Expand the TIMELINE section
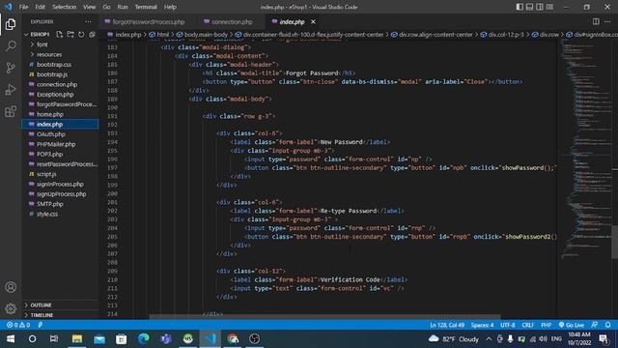The height and width of the screenshot is (348, 618). (42, 315)
